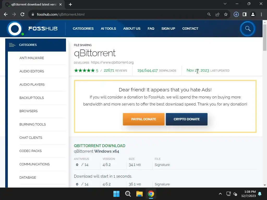Screen dimensions: 267x200
Task: Toggle the Chrome side panel icon
Action: 245,15
